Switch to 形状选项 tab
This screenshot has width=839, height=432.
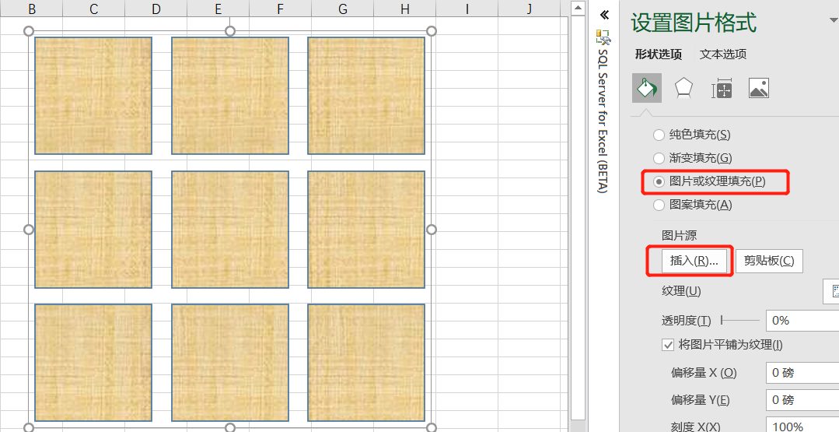[x=658, y=54]
